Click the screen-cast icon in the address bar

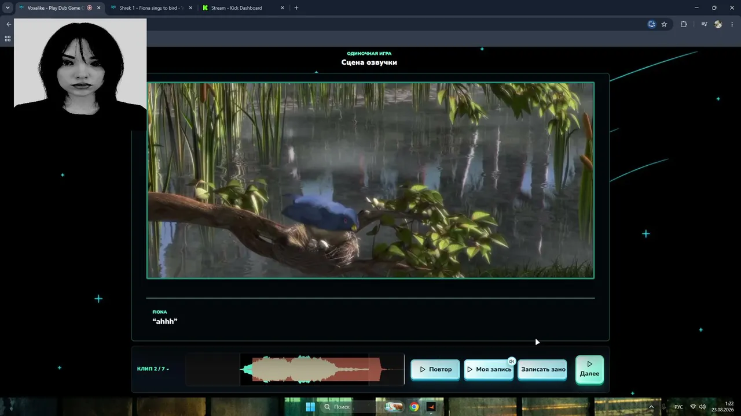tap(652, 24)
